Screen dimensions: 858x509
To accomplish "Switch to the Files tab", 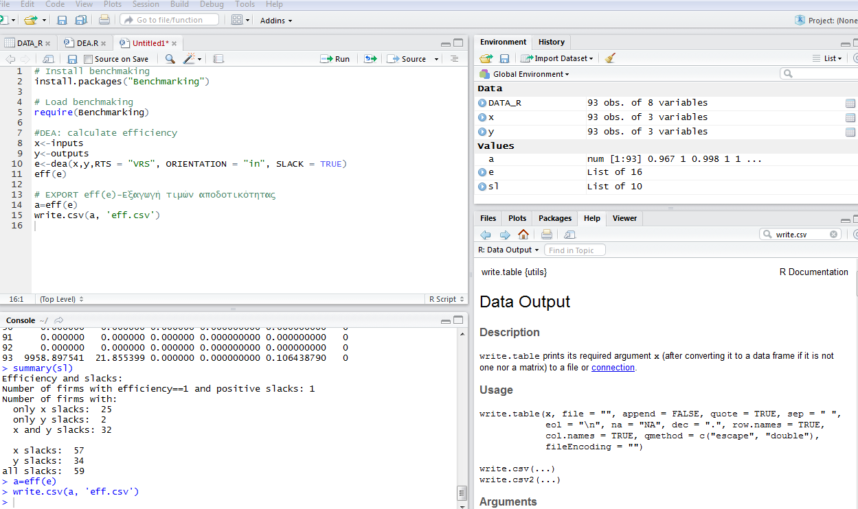I will [x=488, y=218].
